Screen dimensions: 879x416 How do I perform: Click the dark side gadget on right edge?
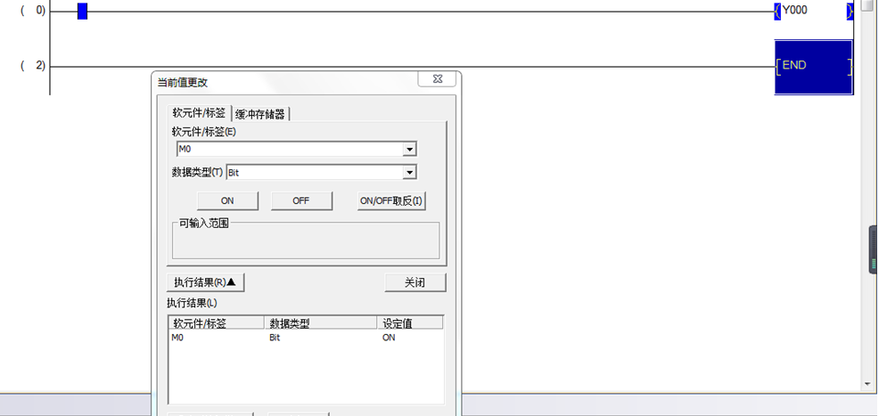pos(874,249)
